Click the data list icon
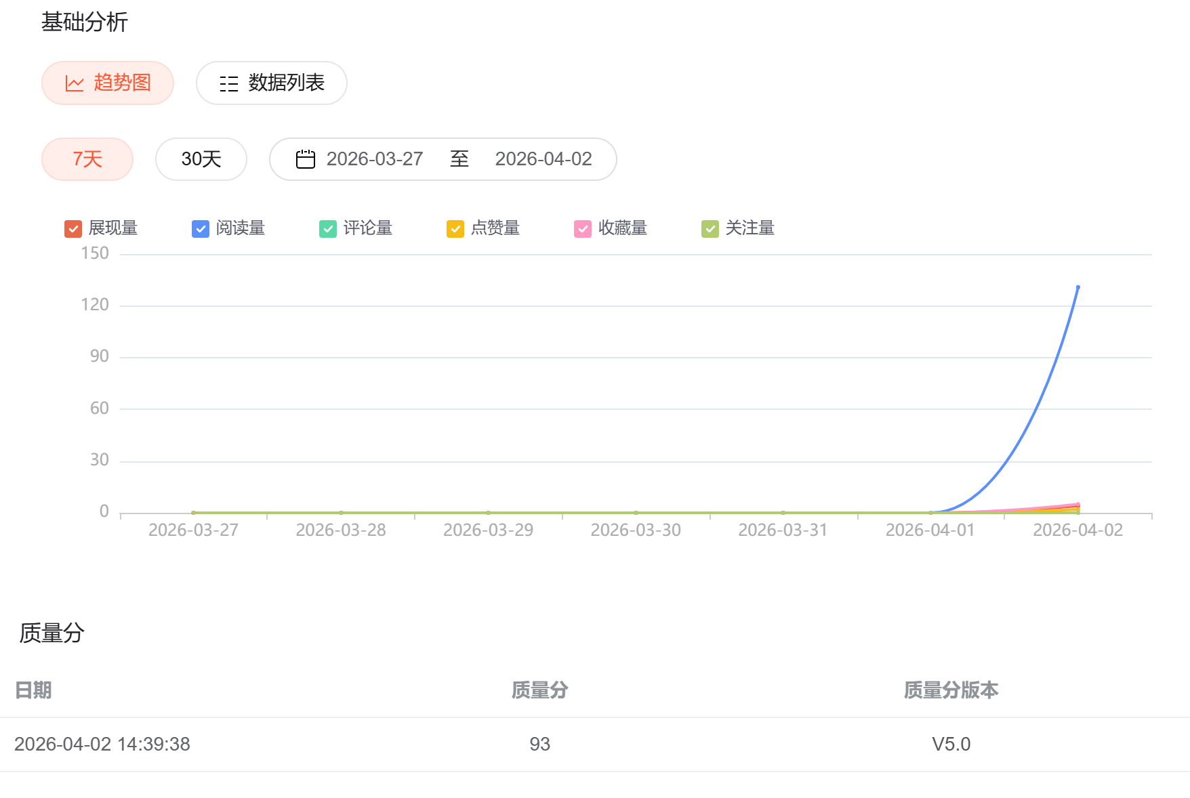Viewport: 1190px width, 798px height. (x=229, y=83)
